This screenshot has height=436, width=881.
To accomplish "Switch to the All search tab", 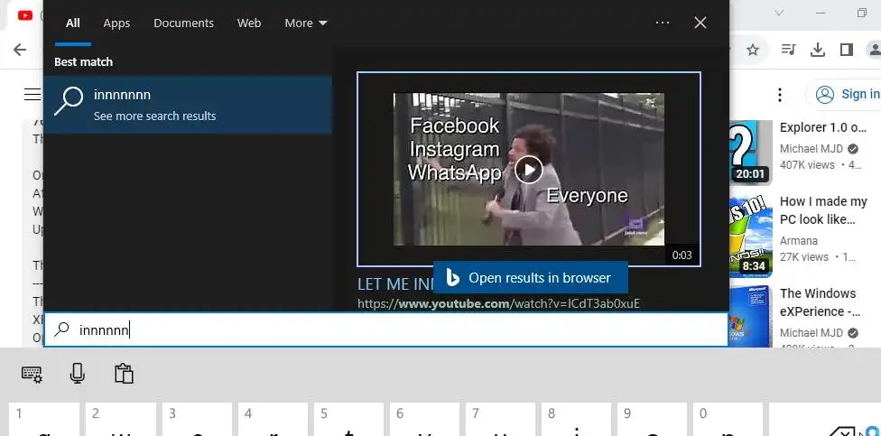I will (x=73, y=23).
